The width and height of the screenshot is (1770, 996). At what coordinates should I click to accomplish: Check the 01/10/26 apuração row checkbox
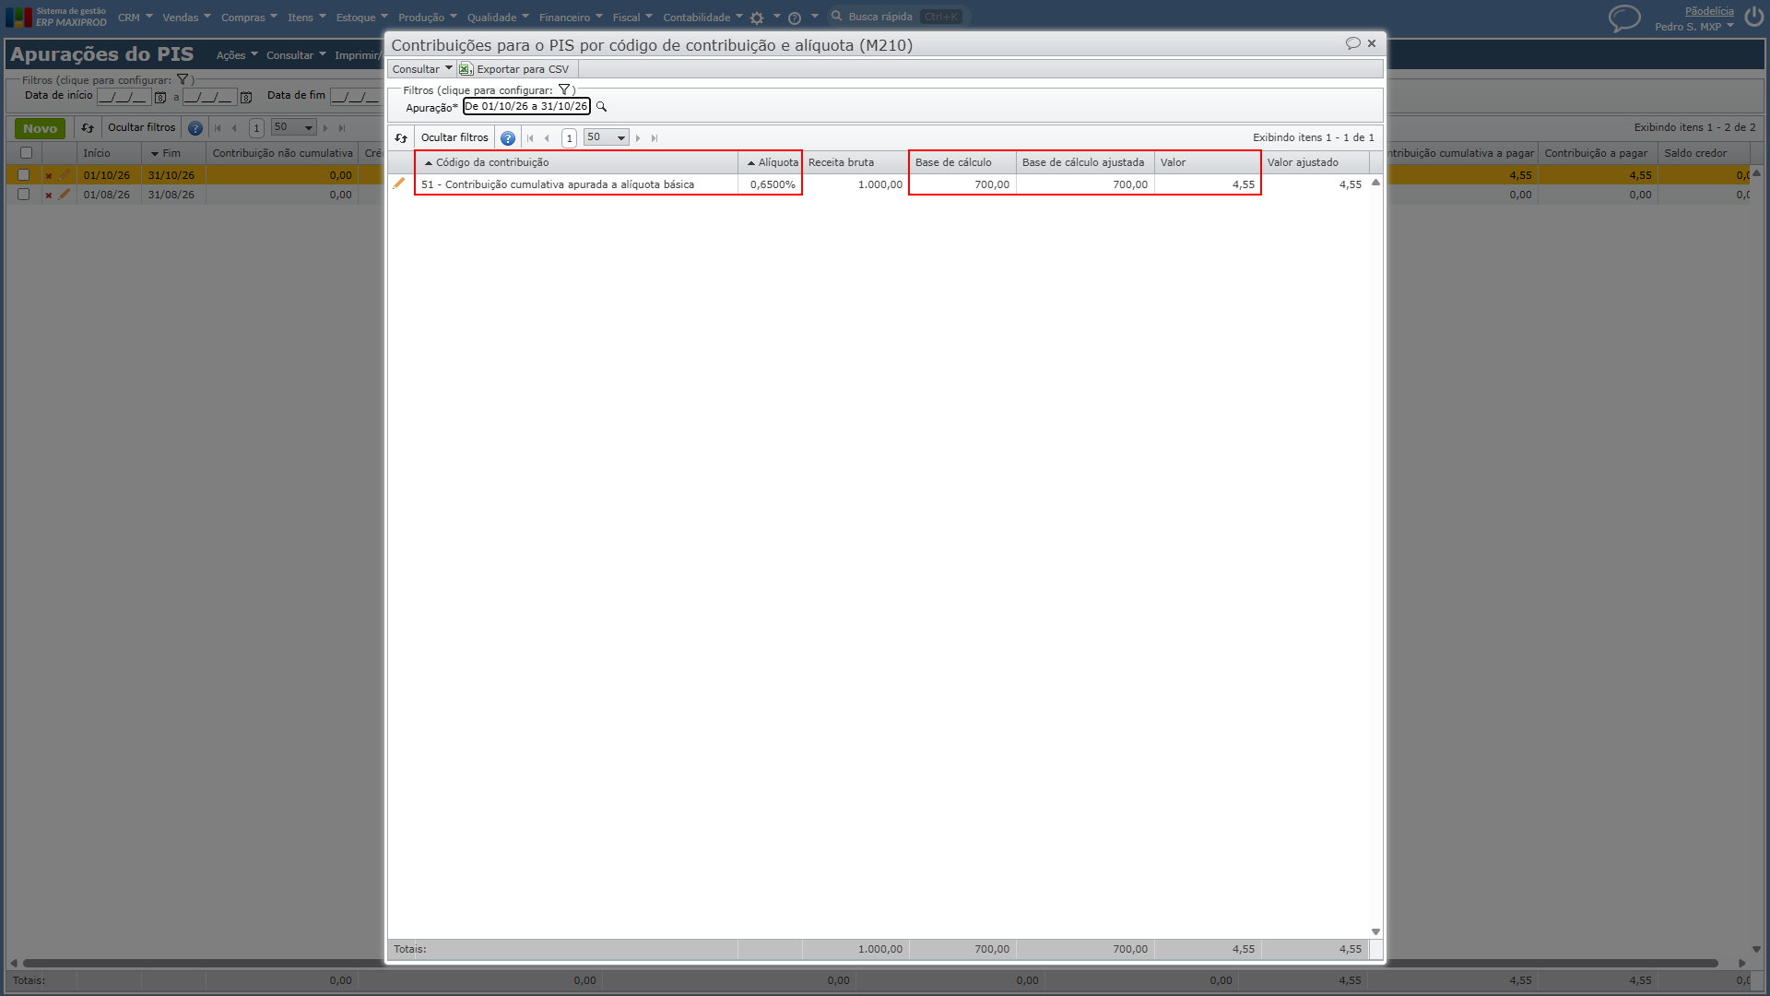[24, 174]
